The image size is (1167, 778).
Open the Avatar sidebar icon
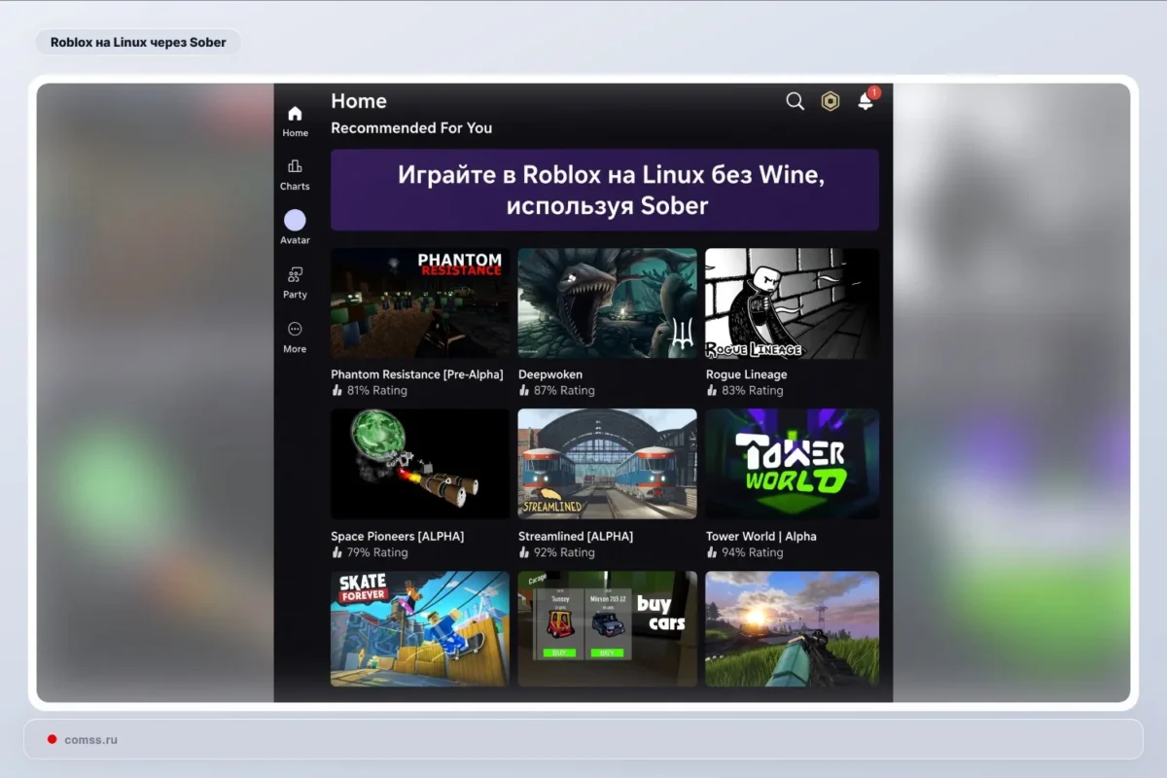point(295,220)
